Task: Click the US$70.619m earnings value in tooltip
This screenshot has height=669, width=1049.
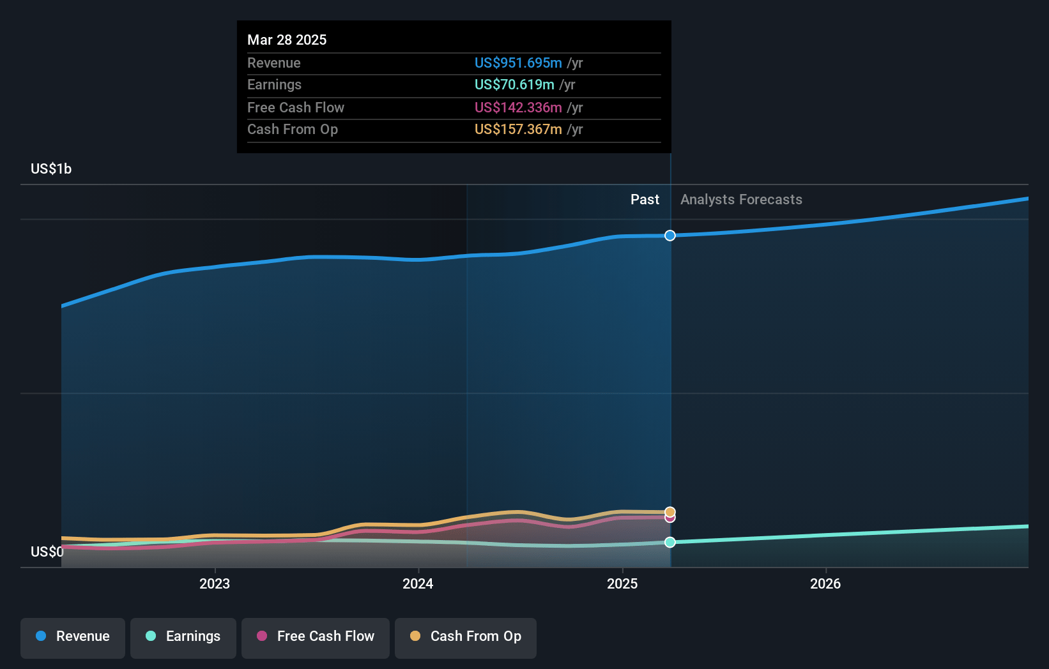Action: (x=514, y=84)
